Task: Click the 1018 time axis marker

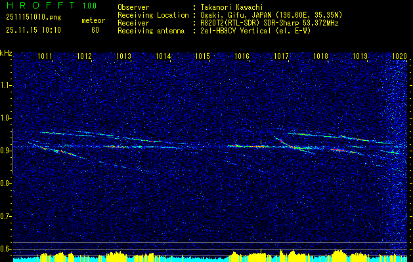Action: click(321, 56)
